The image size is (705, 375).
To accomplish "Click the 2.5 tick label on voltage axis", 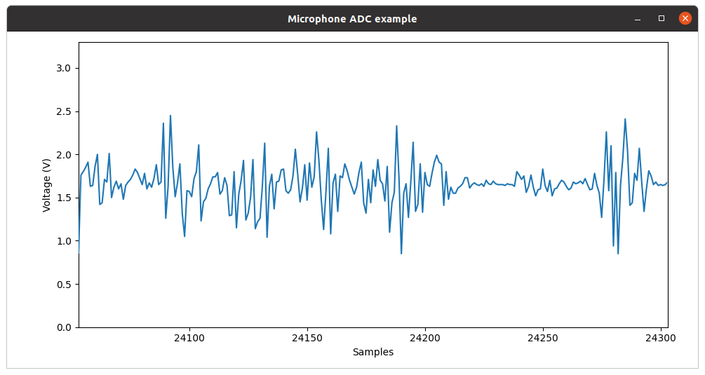I will pos(62,111).
